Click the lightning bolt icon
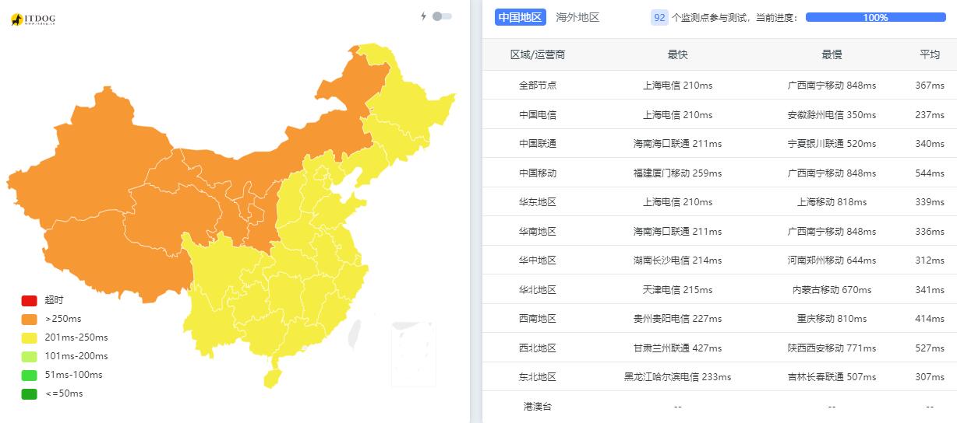The width and height of the screenshot is (957, 423). [424, 16]
